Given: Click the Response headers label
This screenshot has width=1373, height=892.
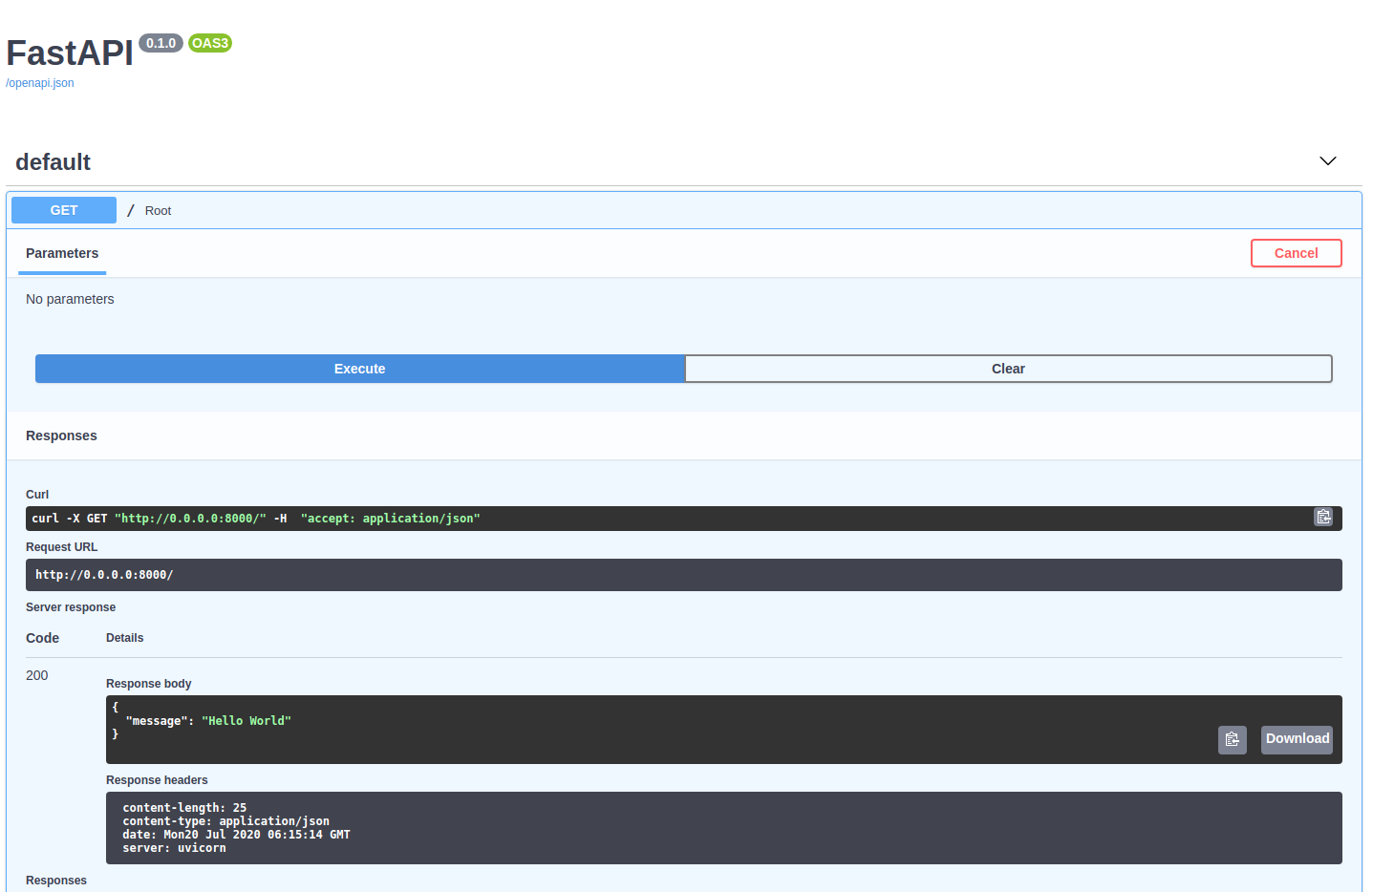Looking at the screenshot, I should [157, 780].
